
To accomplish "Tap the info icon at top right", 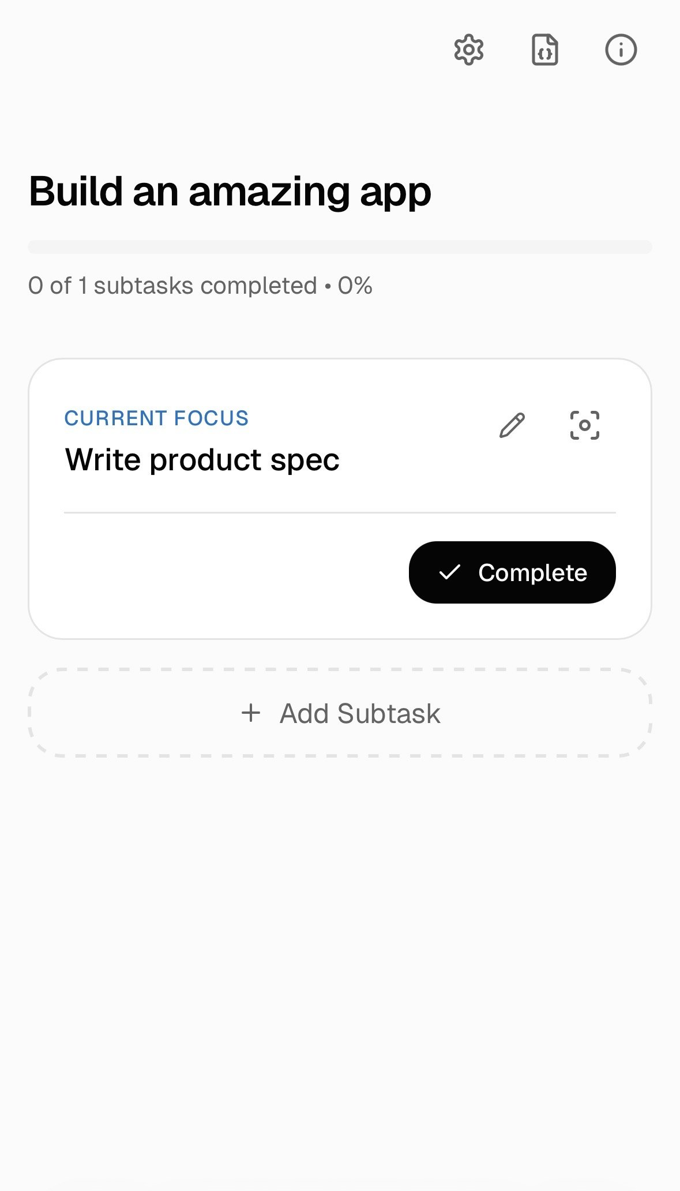I will 619,50.
